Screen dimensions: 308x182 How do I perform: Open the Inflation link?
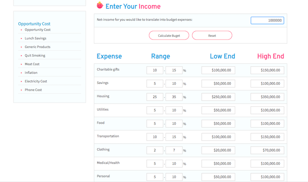[x=31, y=73]
